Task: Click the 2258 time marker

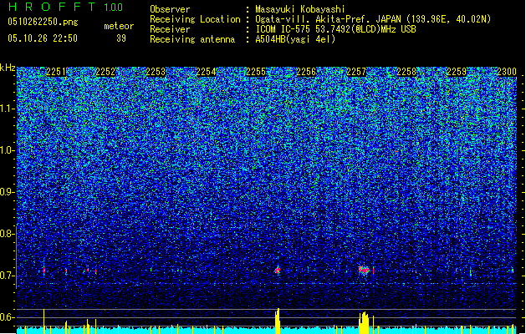Action: click(406, 72)
